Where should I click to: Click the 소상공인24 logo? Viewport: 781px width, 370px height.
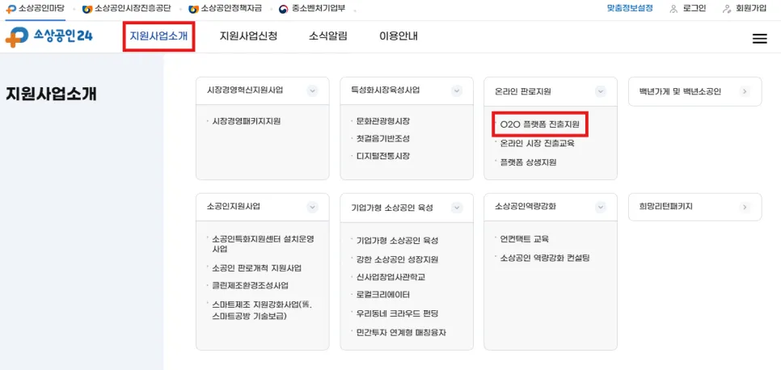coord(49,37)
